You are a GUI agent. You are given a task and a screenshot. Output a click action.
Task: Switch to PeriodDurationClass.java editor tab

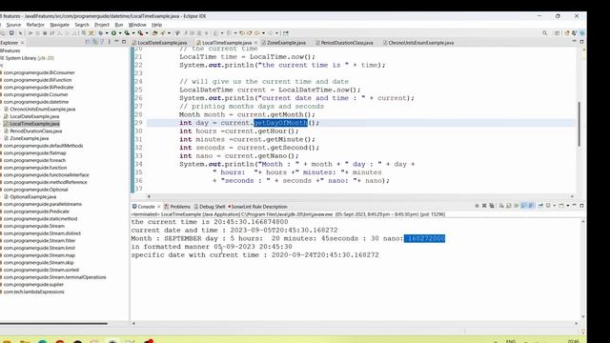click(x=344, y=43)
